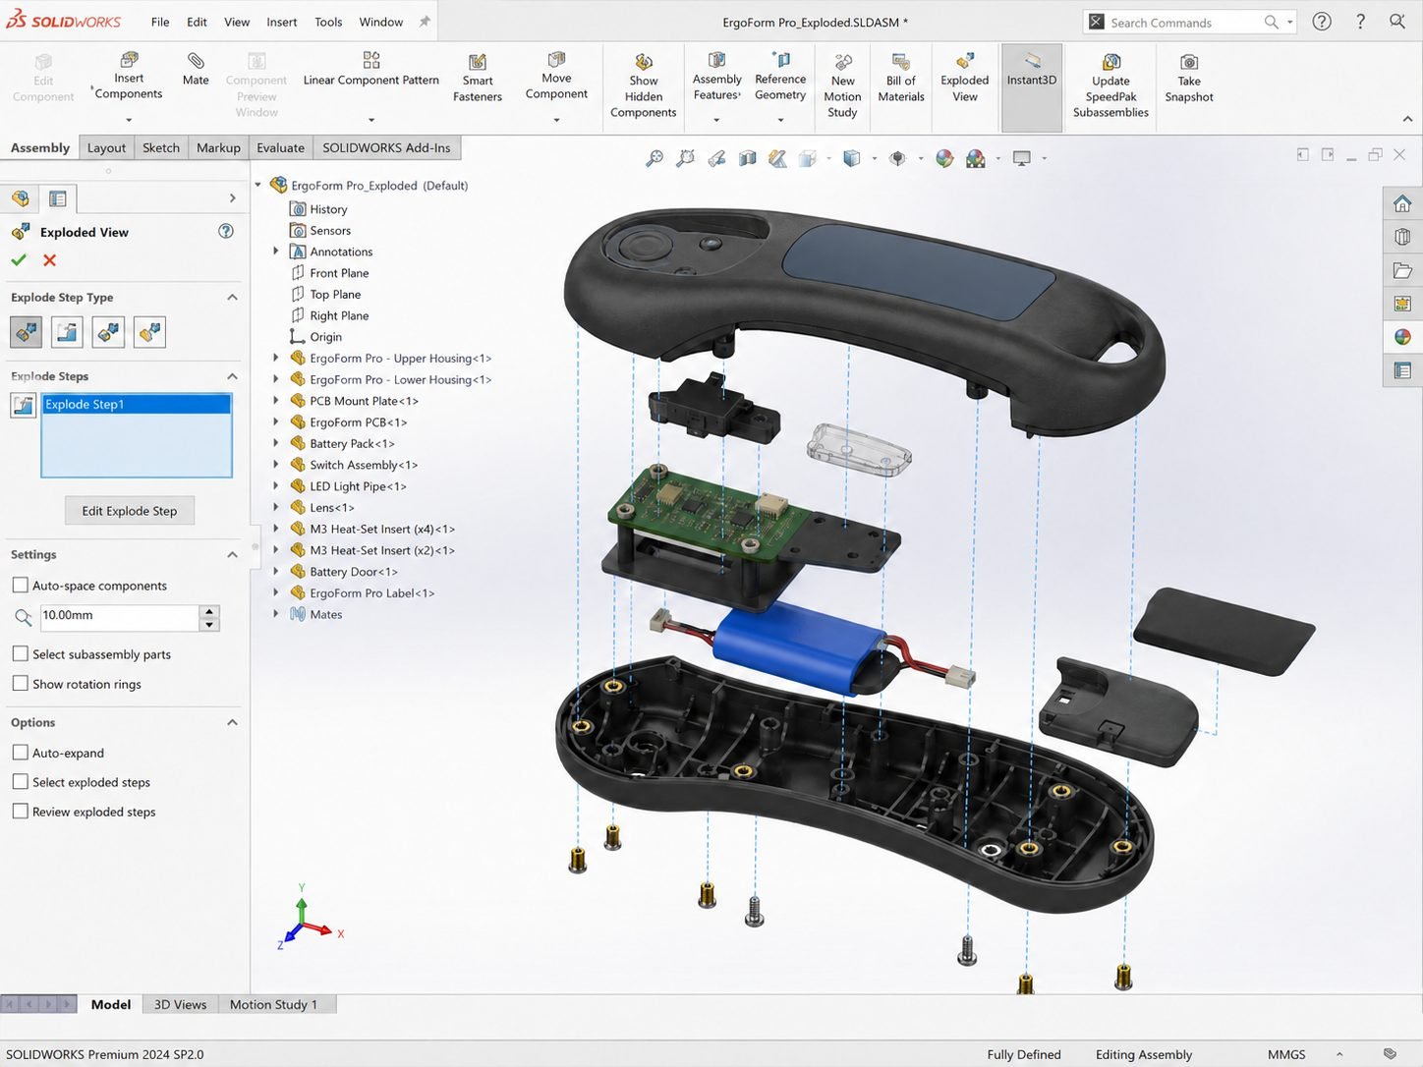Open the Window menu
This screenshot has height=1067, width=1423.
coord(381,22)
